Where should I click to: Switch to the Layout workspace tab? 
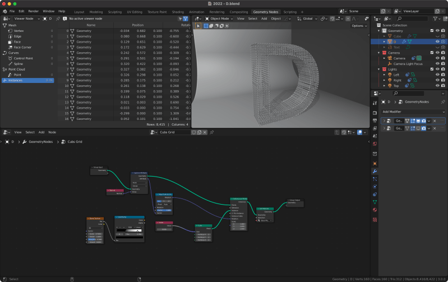coord(79,12)
